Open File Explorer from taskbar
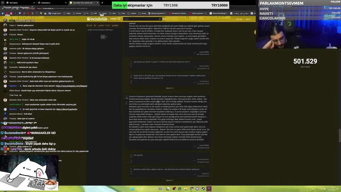Viewport: 341px width, 192px height. pyautogui.click(x=185, y=189)
